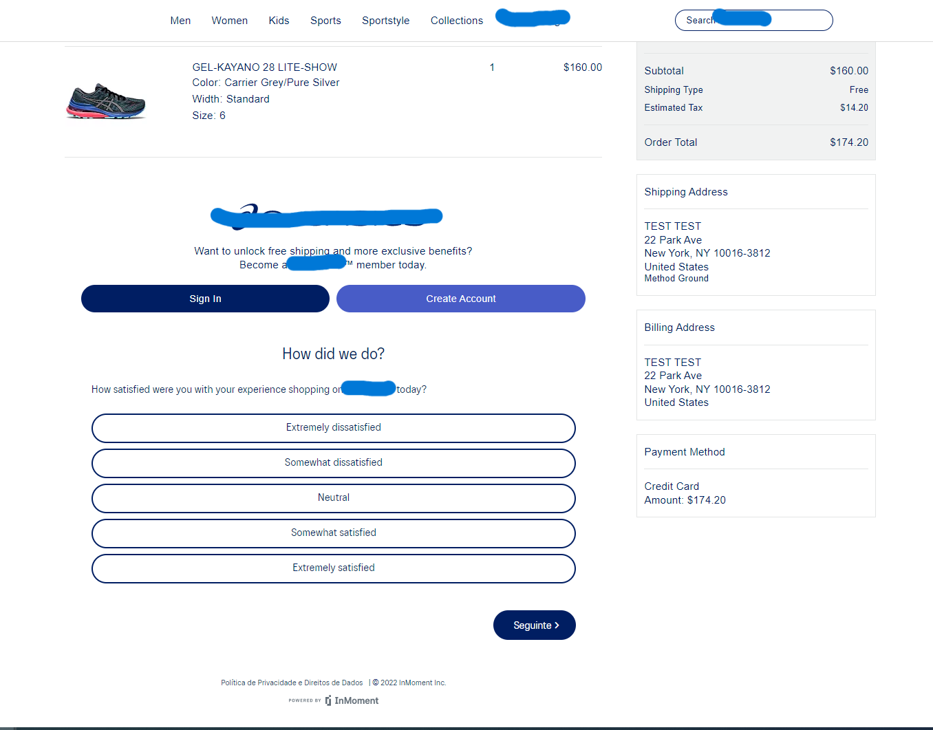
Task: Open the Sportstyle section
Action: pyautogui.click(x=385, y=20)
